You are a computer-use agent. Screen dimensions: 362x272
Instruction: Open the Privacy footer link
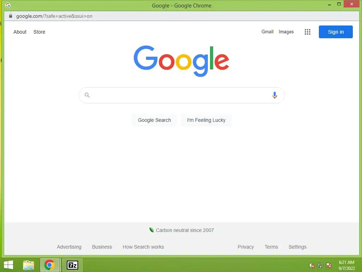246,247
